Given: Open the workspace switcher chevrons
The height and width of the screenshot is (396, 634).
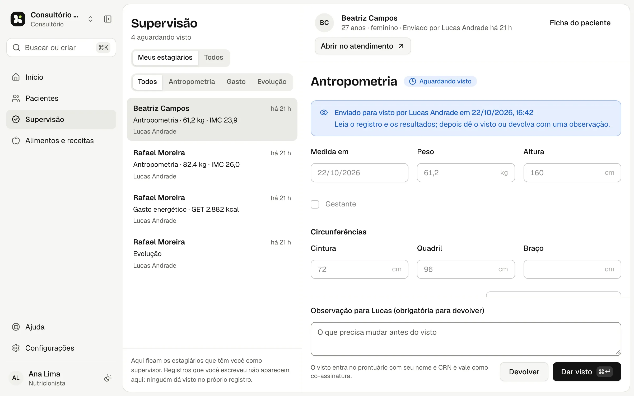Looking at the screenshot, I should pos(90,19).
